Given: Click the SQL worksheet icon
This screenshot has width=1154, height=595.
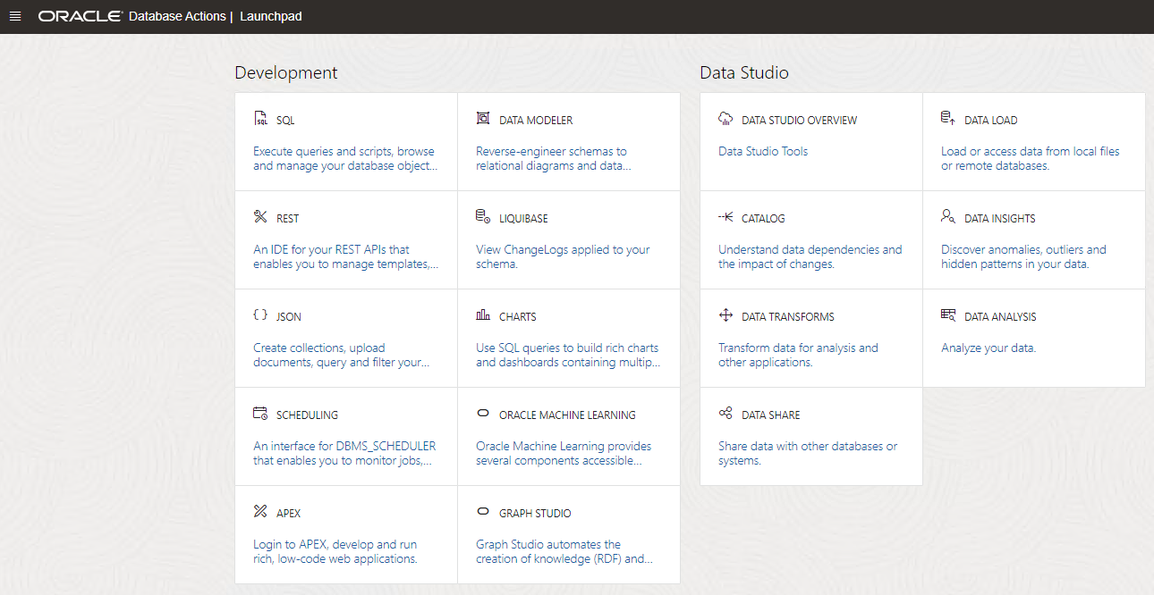Looking at the screenshot, I should pyautogui.click(x=260, y=119).
